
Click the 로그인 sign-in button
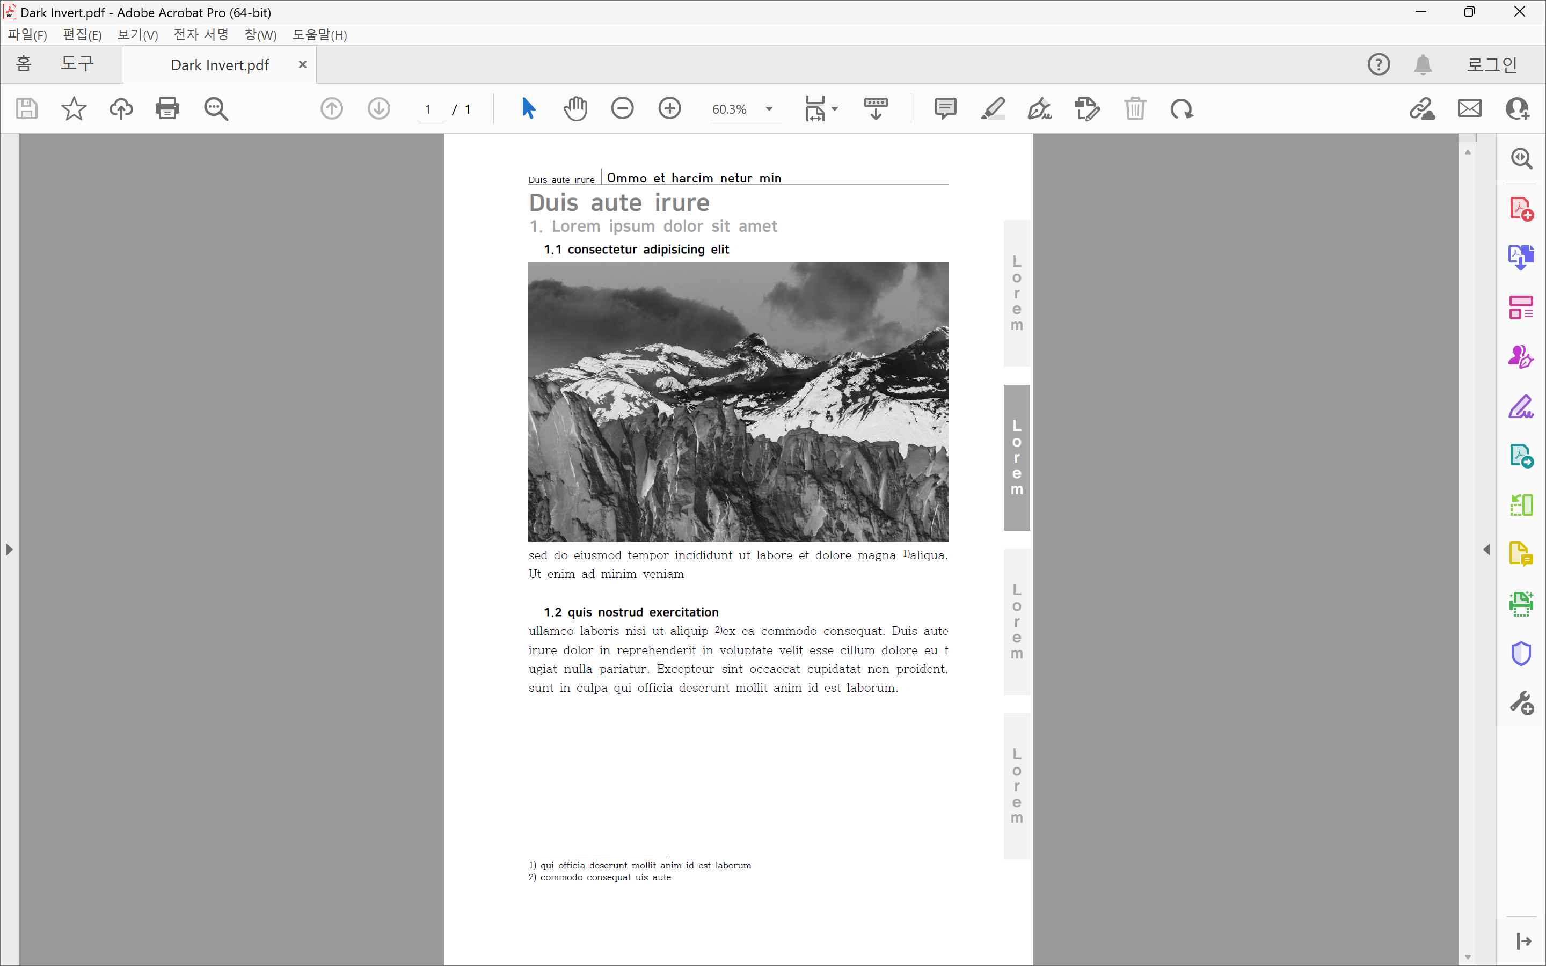1491,64
